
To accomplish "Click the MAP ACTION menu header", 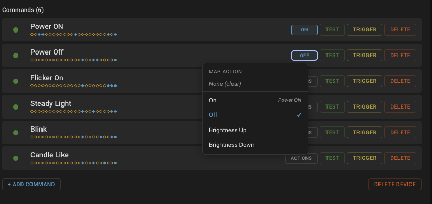I will (x=225, y=72).
